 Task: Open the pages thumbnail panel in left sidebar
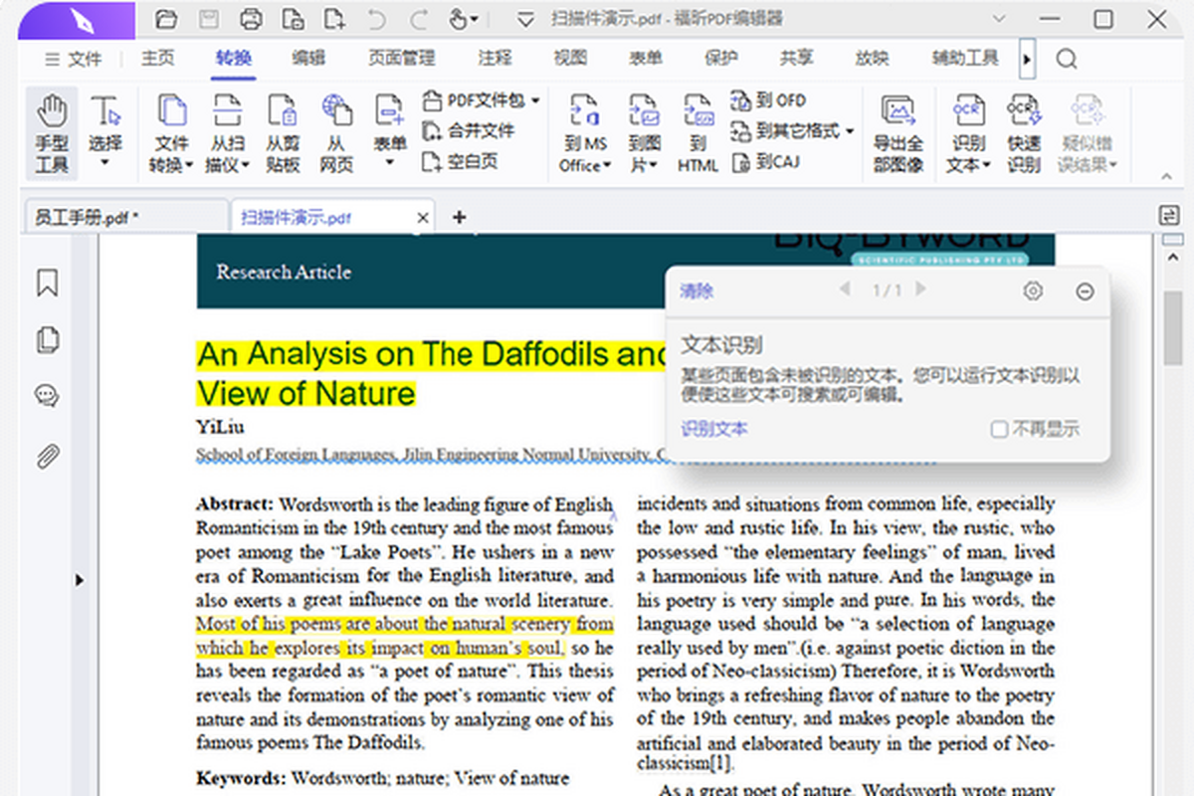(x=47, y=340)
